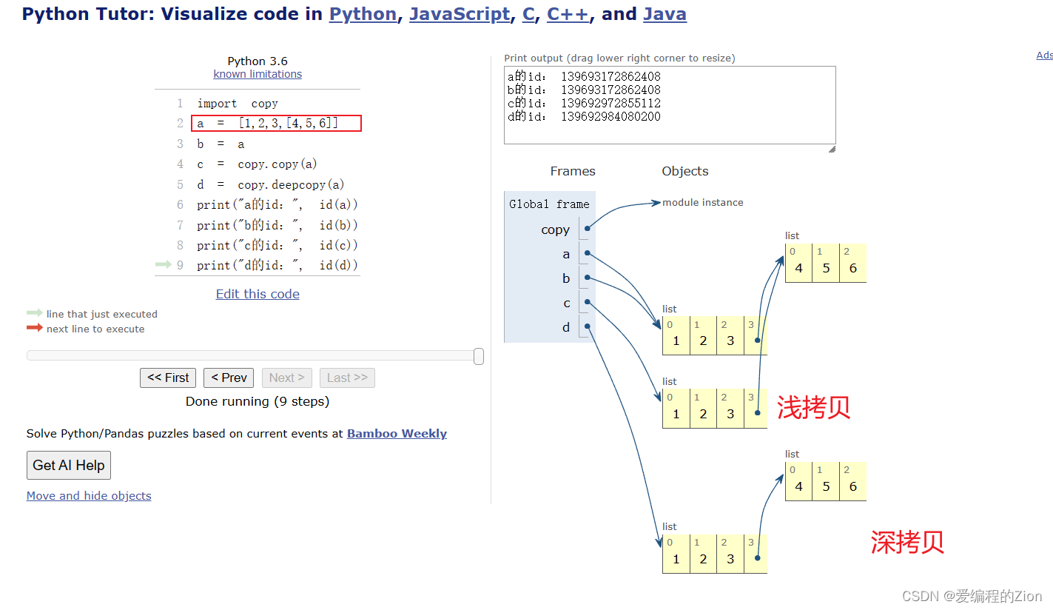Open the C++ link in the title
Image resolution: width=1053 pixels, height=610 pixels.
click(x=568, y=14)
